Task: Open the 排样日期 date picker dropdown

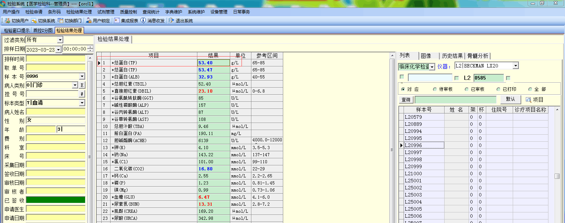Action: [58, 50]
